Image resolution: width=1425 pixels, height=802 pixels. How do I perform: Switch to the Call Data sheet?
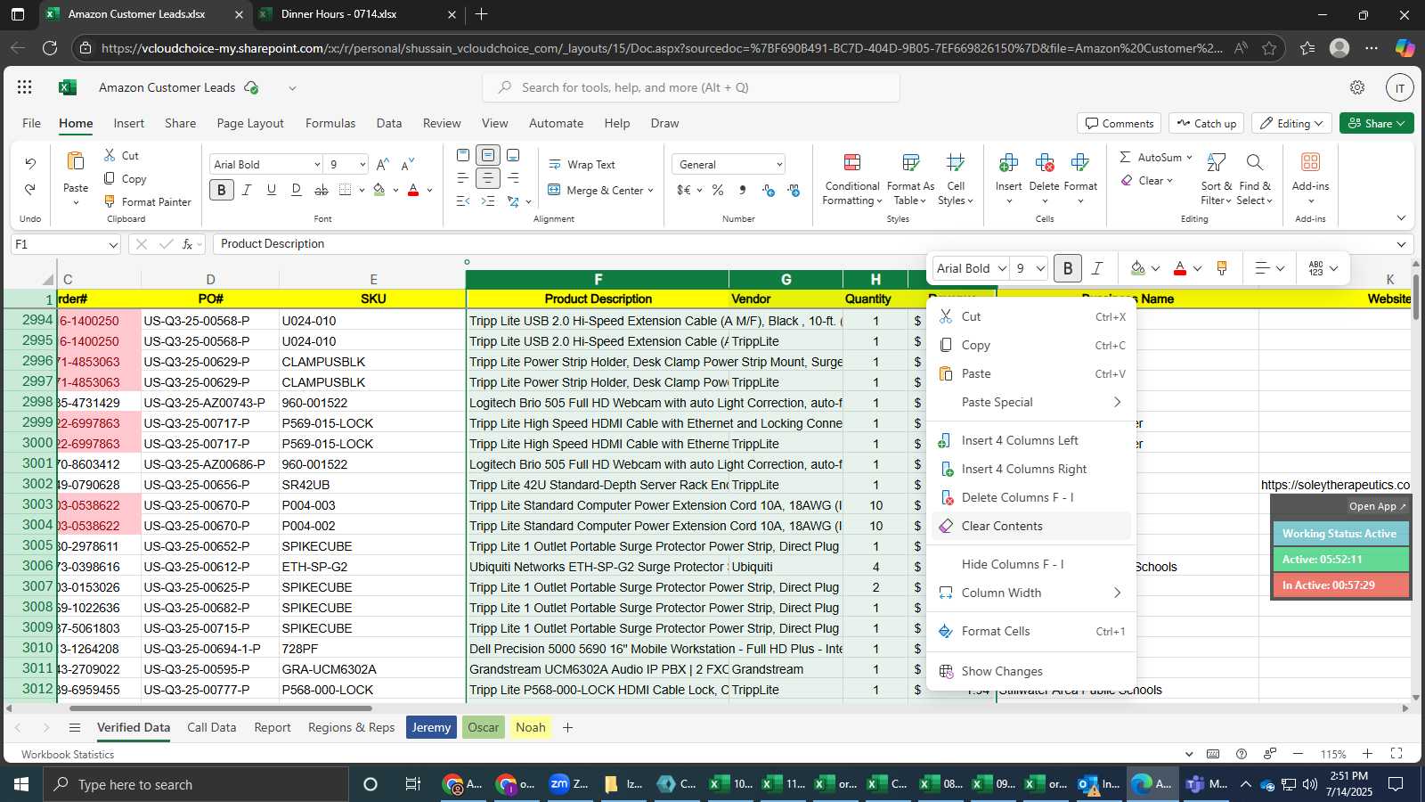point(212,727)
